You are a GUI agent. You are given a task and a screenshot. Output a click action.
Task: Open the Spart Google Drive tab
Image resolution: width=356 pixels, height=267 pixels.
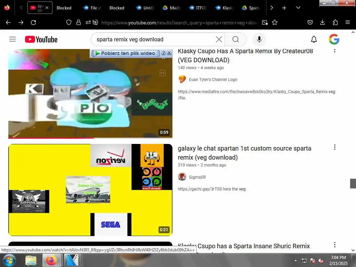click(x=250, y=8)
